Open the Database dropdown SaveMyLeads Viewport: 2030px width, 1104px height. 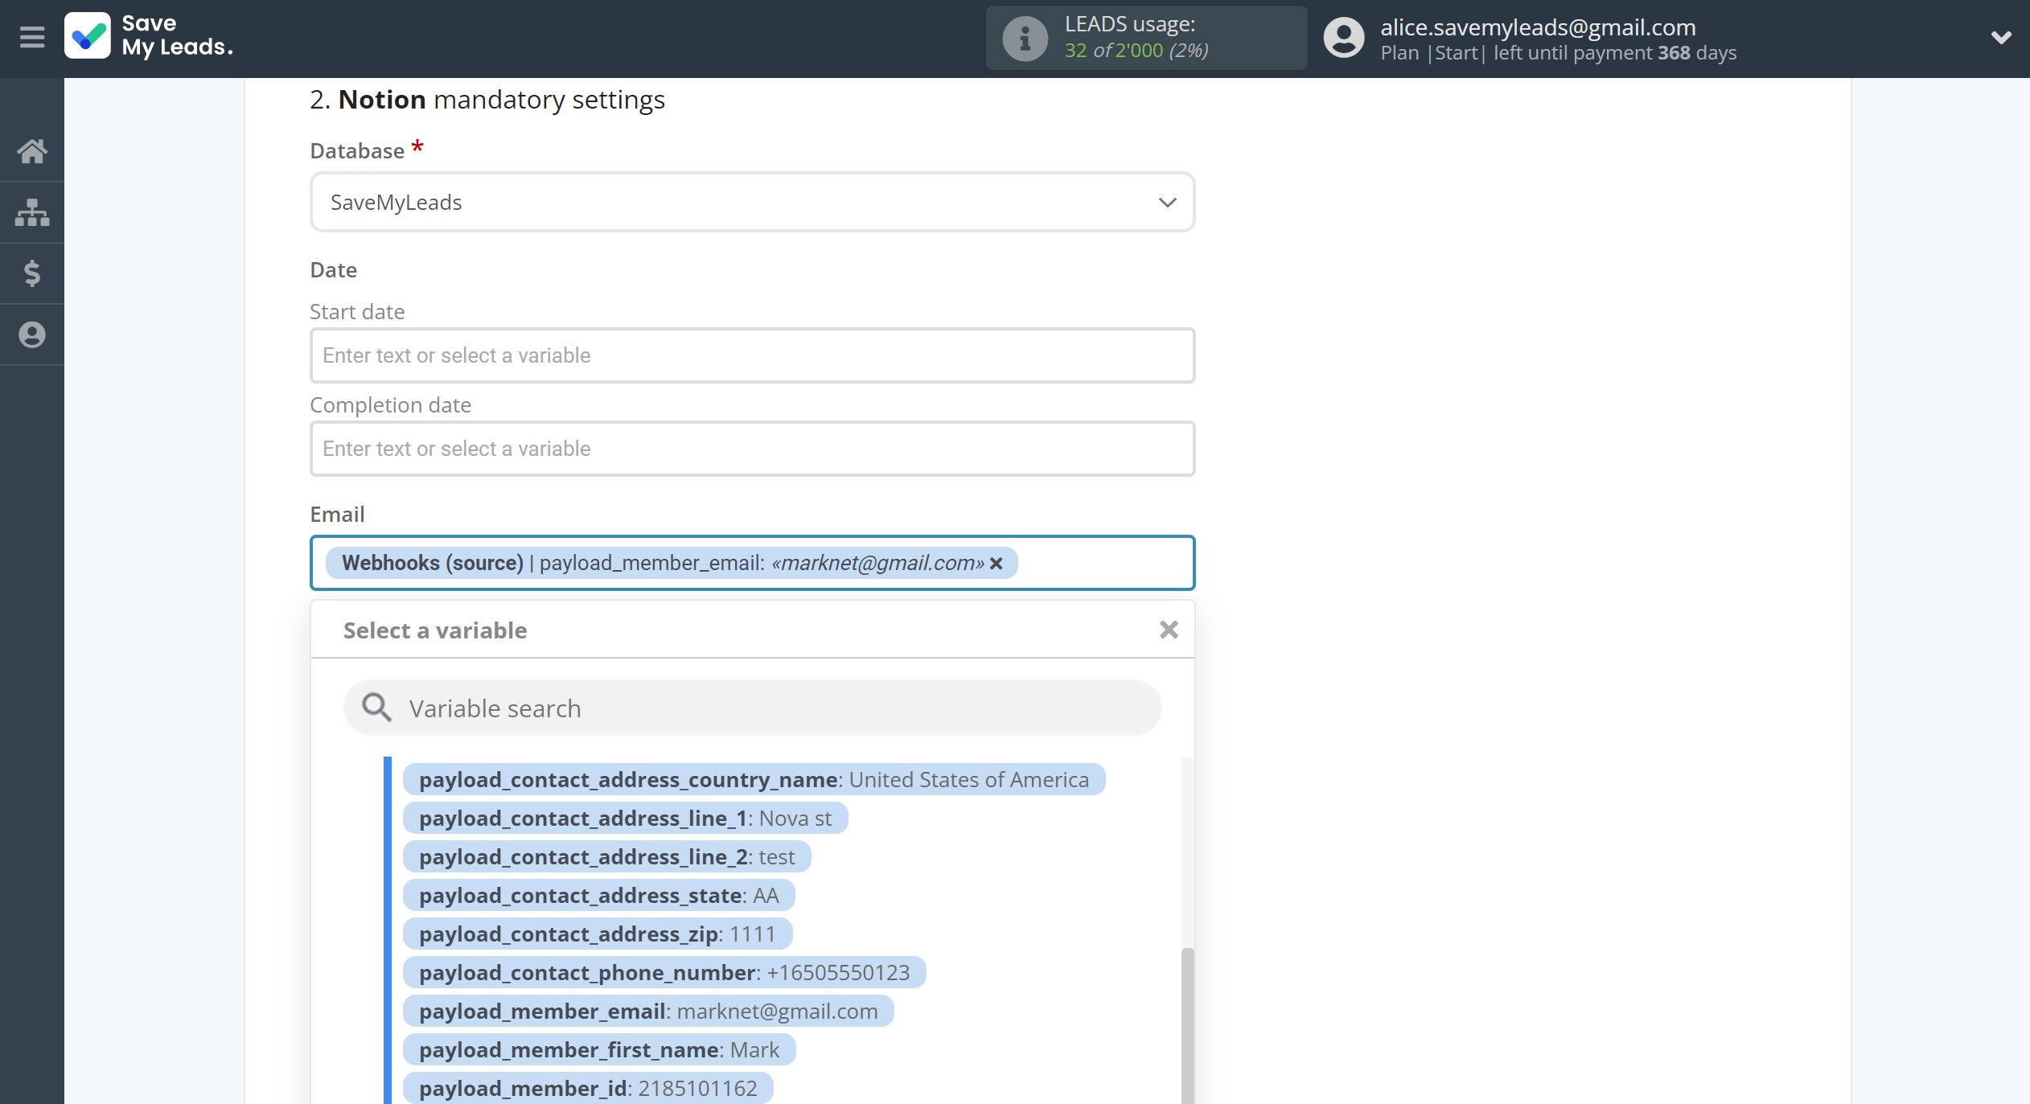(x=752, y=202)
